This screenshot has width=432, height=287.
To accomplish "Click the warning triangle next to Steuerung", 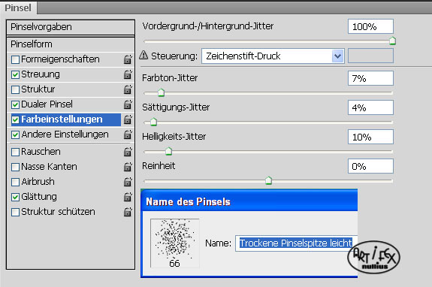I will click(143, 55).
